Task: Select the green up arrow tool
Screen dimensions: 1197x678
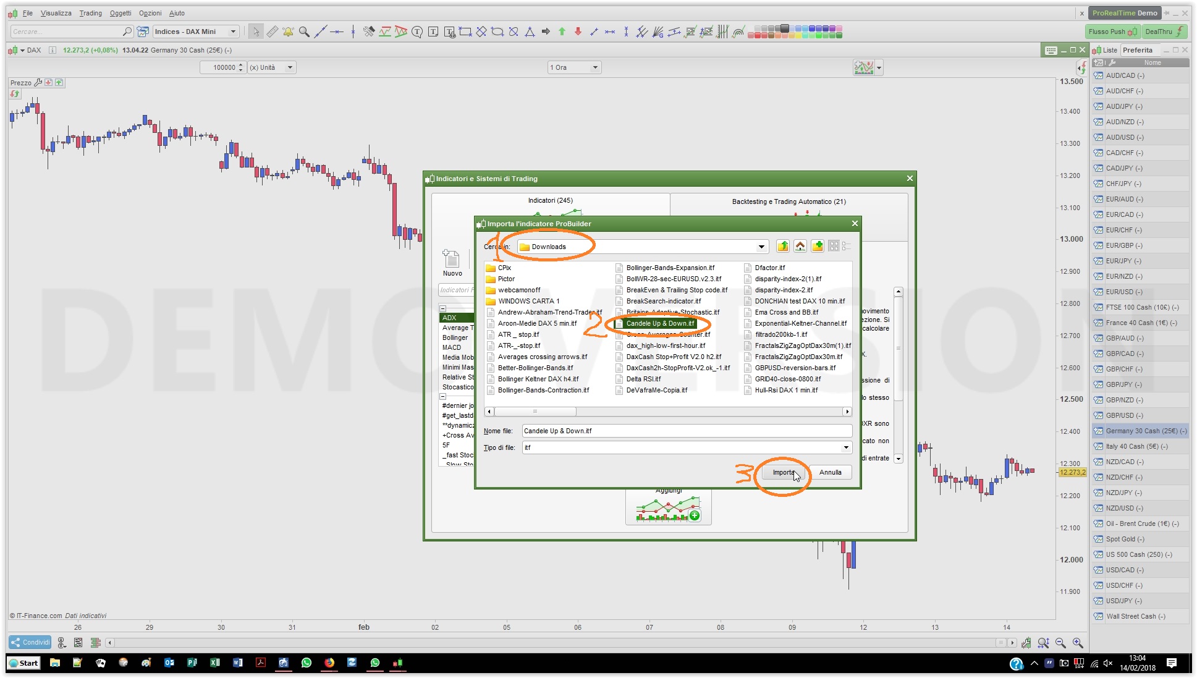Action: (x=562, y=32)
